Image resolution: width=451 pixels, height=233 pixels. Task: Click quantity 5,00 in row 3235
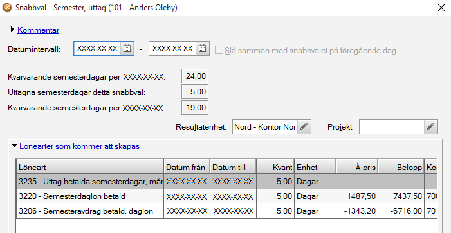click(x=275, y=182)
